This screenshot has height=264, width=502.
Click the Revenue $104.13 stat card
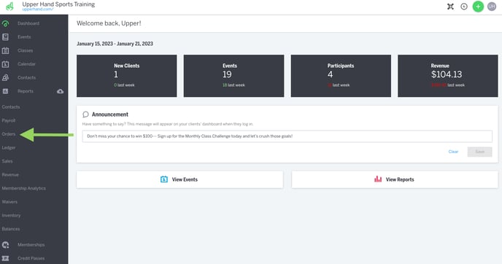448,76
